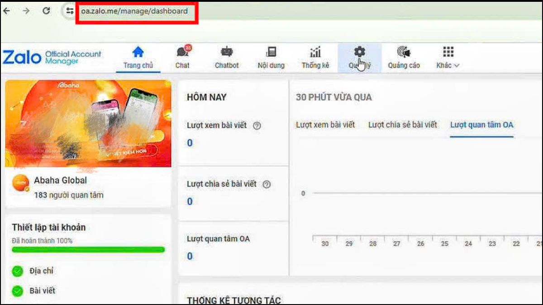
Task: Click the 183 người quan tâm text
Action: 69,195
